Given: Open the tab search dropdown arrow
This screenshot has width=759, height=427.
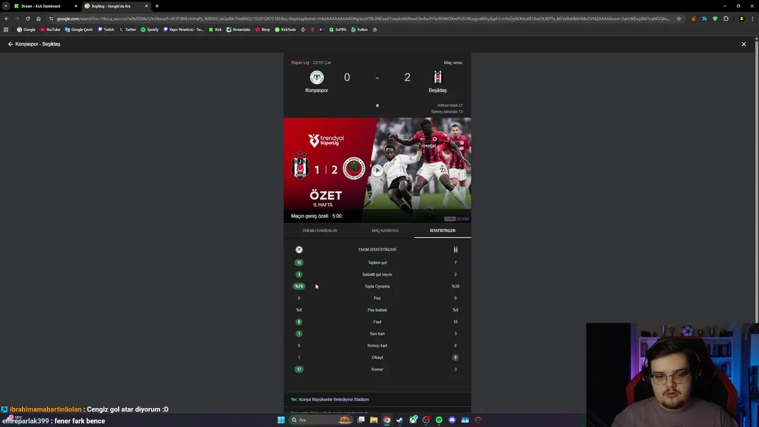Looking at the screenshot, I should click(5, 6).
